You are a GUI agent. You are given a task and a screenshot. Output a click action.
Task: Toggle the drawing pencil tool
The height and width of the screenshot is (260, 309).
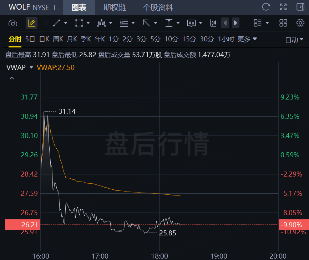coord(31,23)
